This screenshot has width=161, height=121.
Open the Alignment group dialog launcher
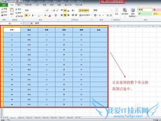click(91, 20)
